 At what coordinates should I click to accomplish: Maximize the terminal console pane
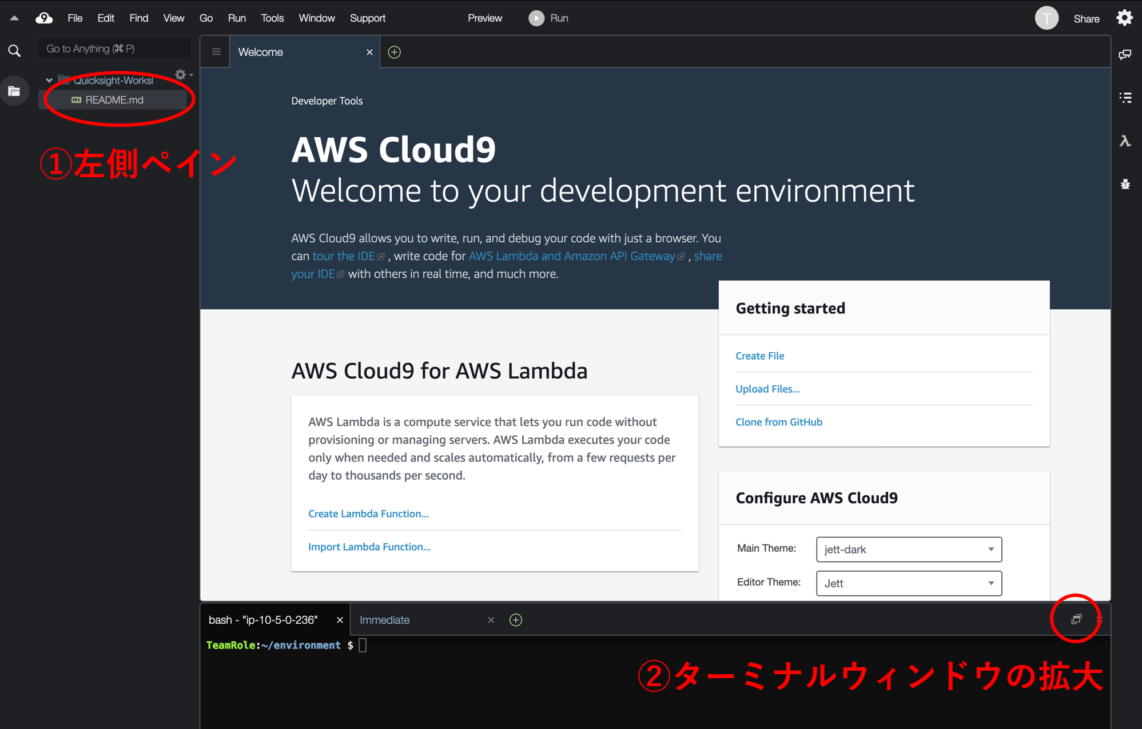pos(1076,619)
